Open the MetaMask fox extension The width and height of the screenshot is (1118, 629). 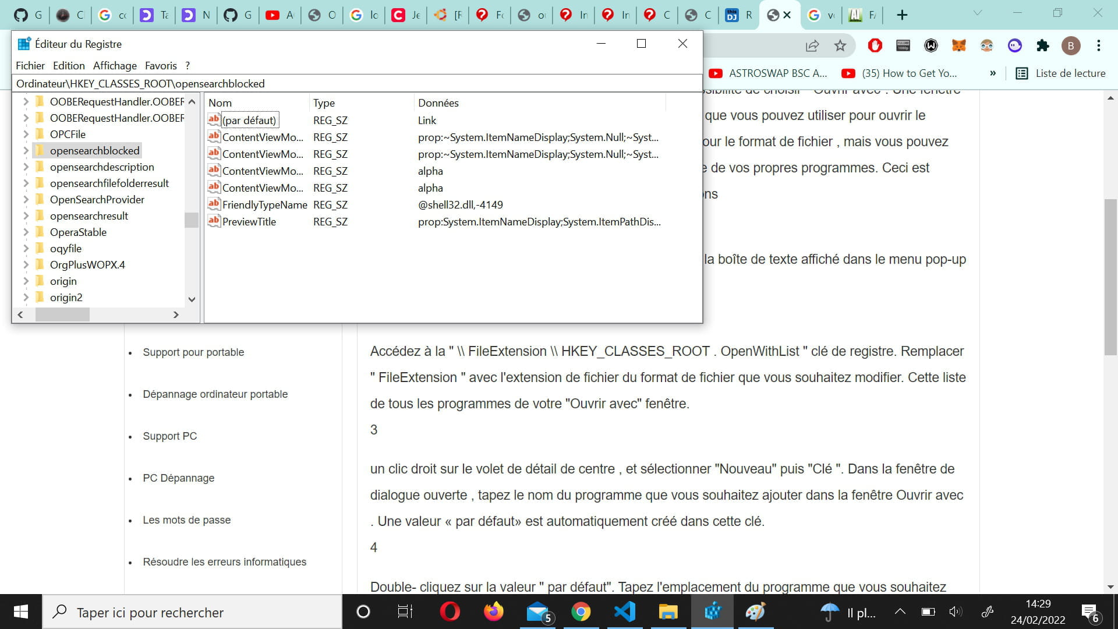pyautogui.click(x=958, y=45)
